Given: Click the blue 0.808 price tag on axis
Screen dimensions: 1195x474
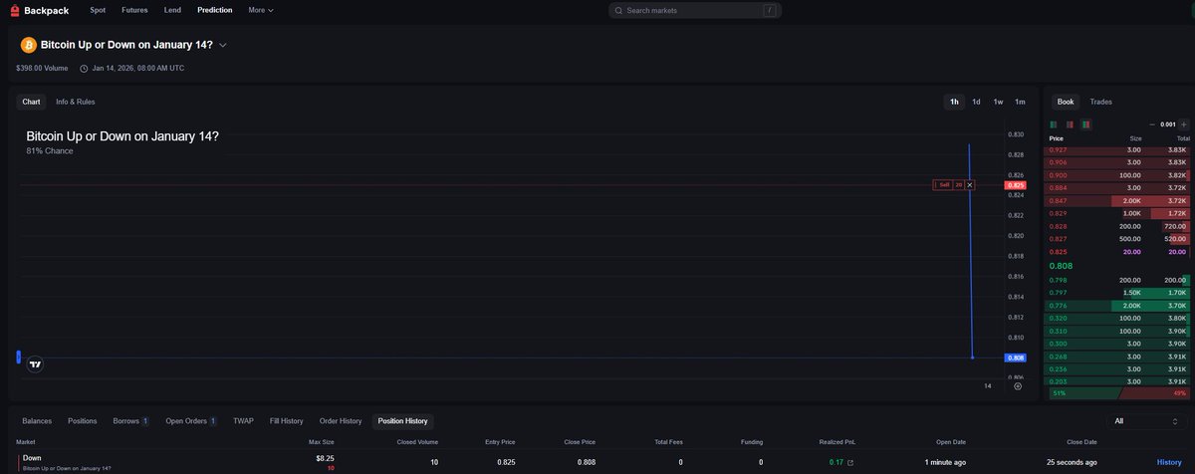Looking at the screenshot, I should 1016,357.
